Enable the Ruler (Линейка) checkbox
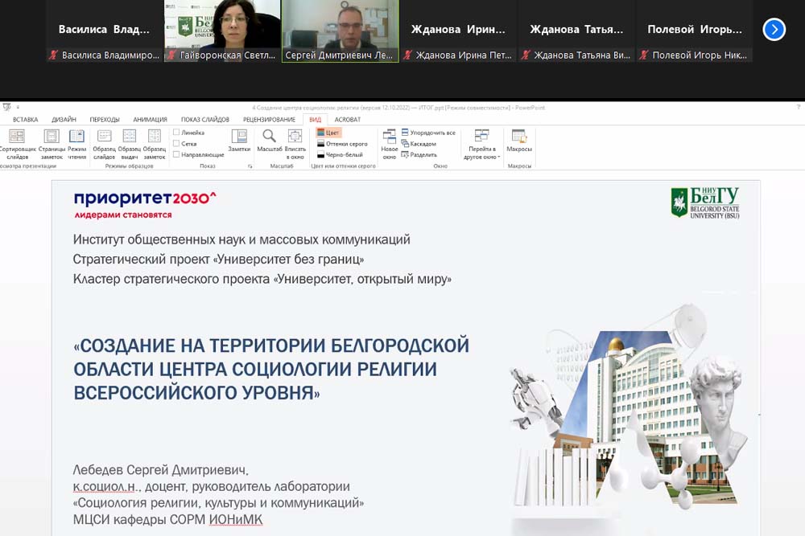This screenshot has height=536, width=805. coord(176,133)
